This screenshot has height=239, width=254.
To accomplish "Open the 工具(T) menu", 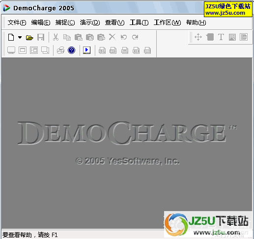I will click(x=139, y=23).
